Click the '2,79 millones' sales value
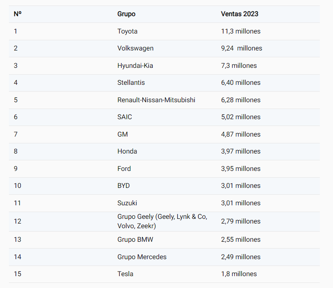This screenshot has width=333, height=288. (241, 221)
